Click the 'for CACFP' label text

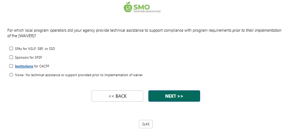(42, 66)
